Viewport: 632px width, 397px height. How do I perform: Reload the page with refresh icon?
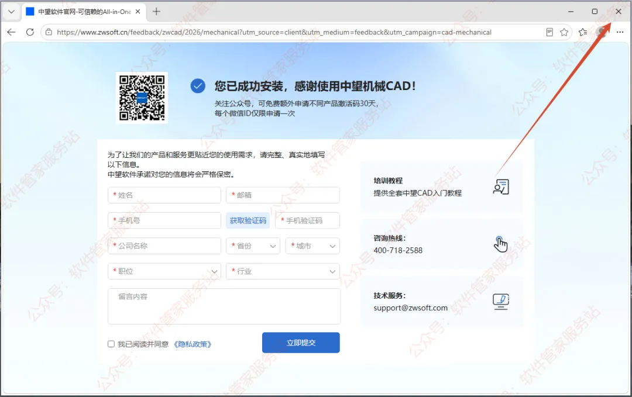click(x=30, y=32)
